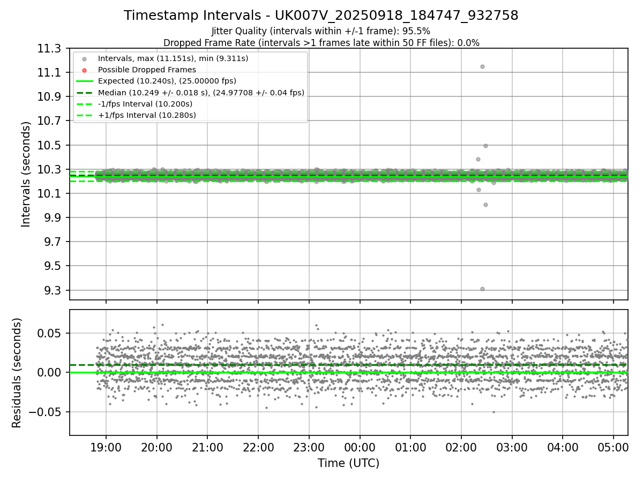This screenshot has width=643, height=482.
Task: Click the 02:00 x-axis tick label
Action: coord(461,446)
